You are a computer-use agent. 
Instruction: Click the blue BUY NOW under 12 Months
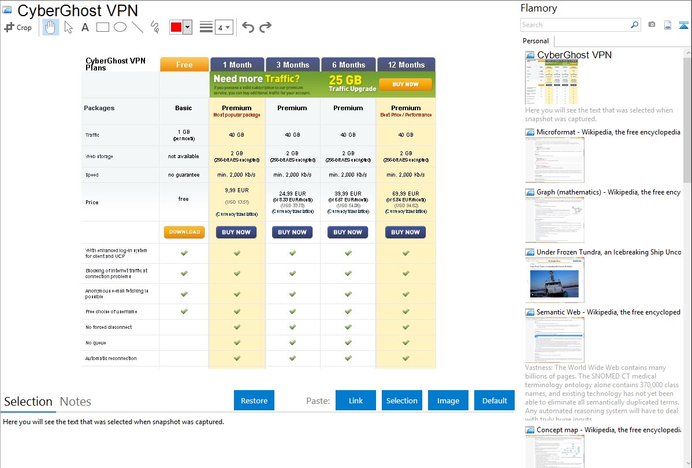coord(405,232)
